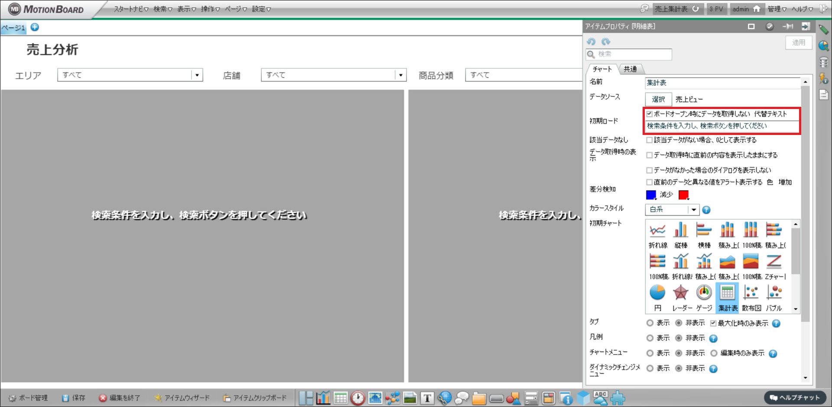832x407 pixels.
Task: Select the text item icon (T)
Action: [427, 398]
